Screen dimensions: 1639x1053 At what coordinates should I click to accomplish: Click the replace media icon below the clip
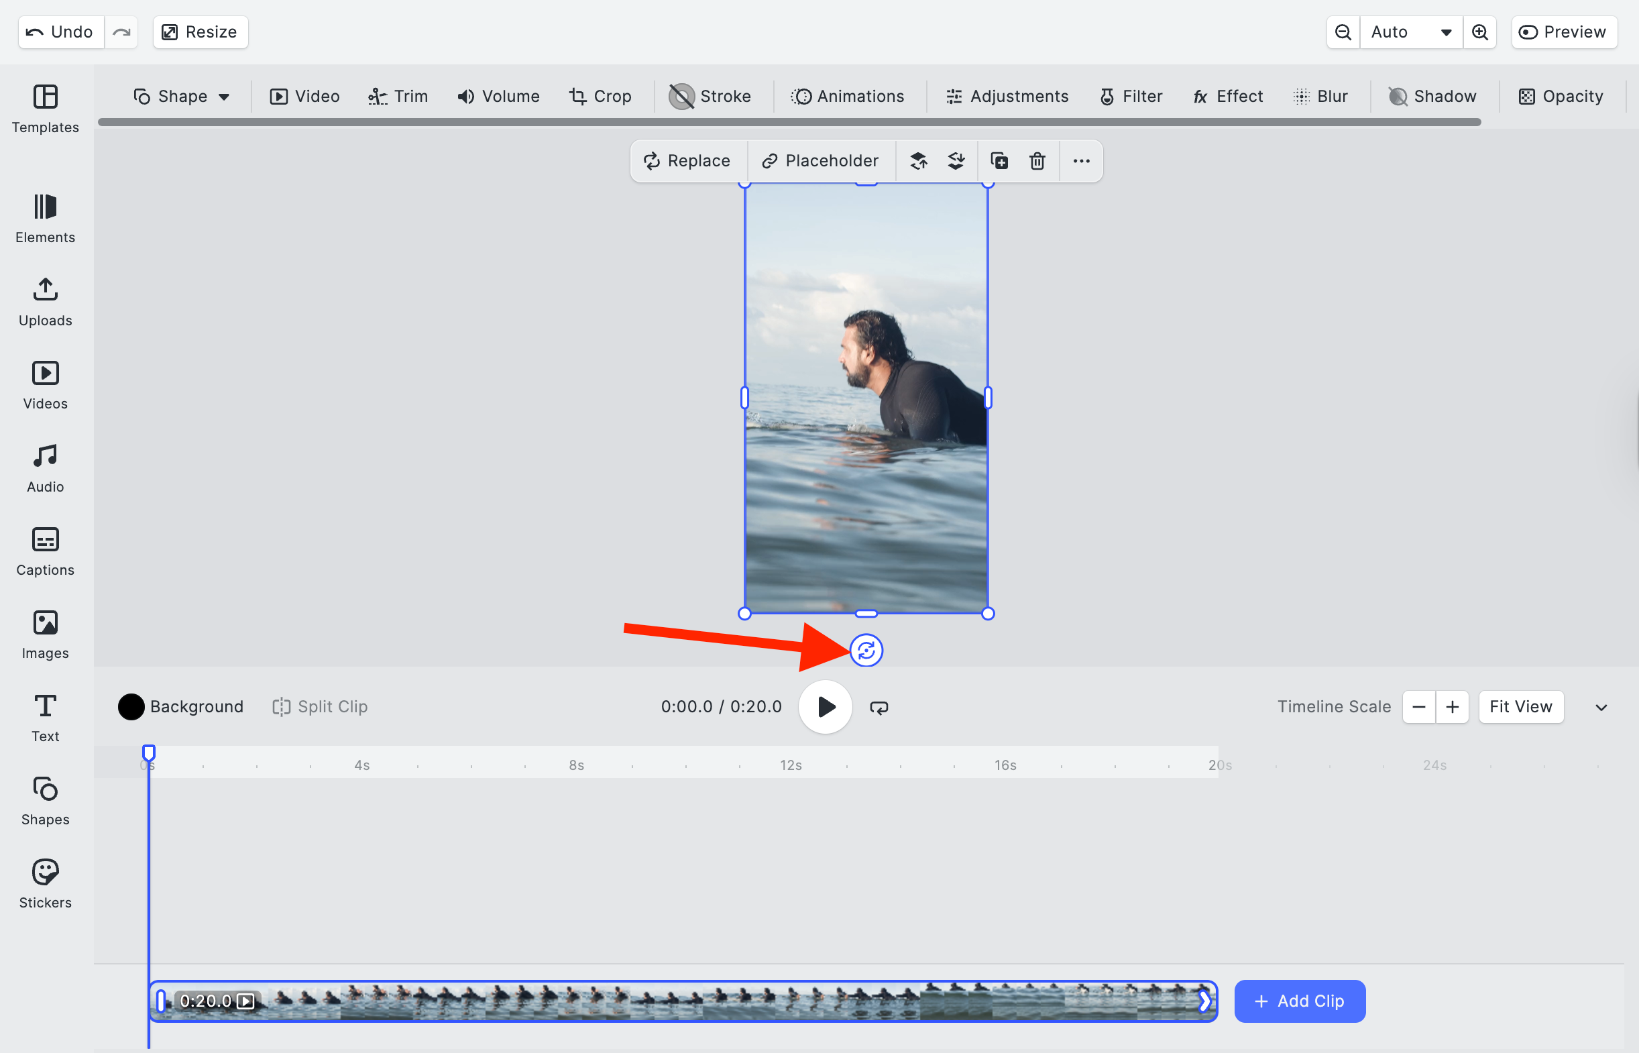[x=866, y=651]
